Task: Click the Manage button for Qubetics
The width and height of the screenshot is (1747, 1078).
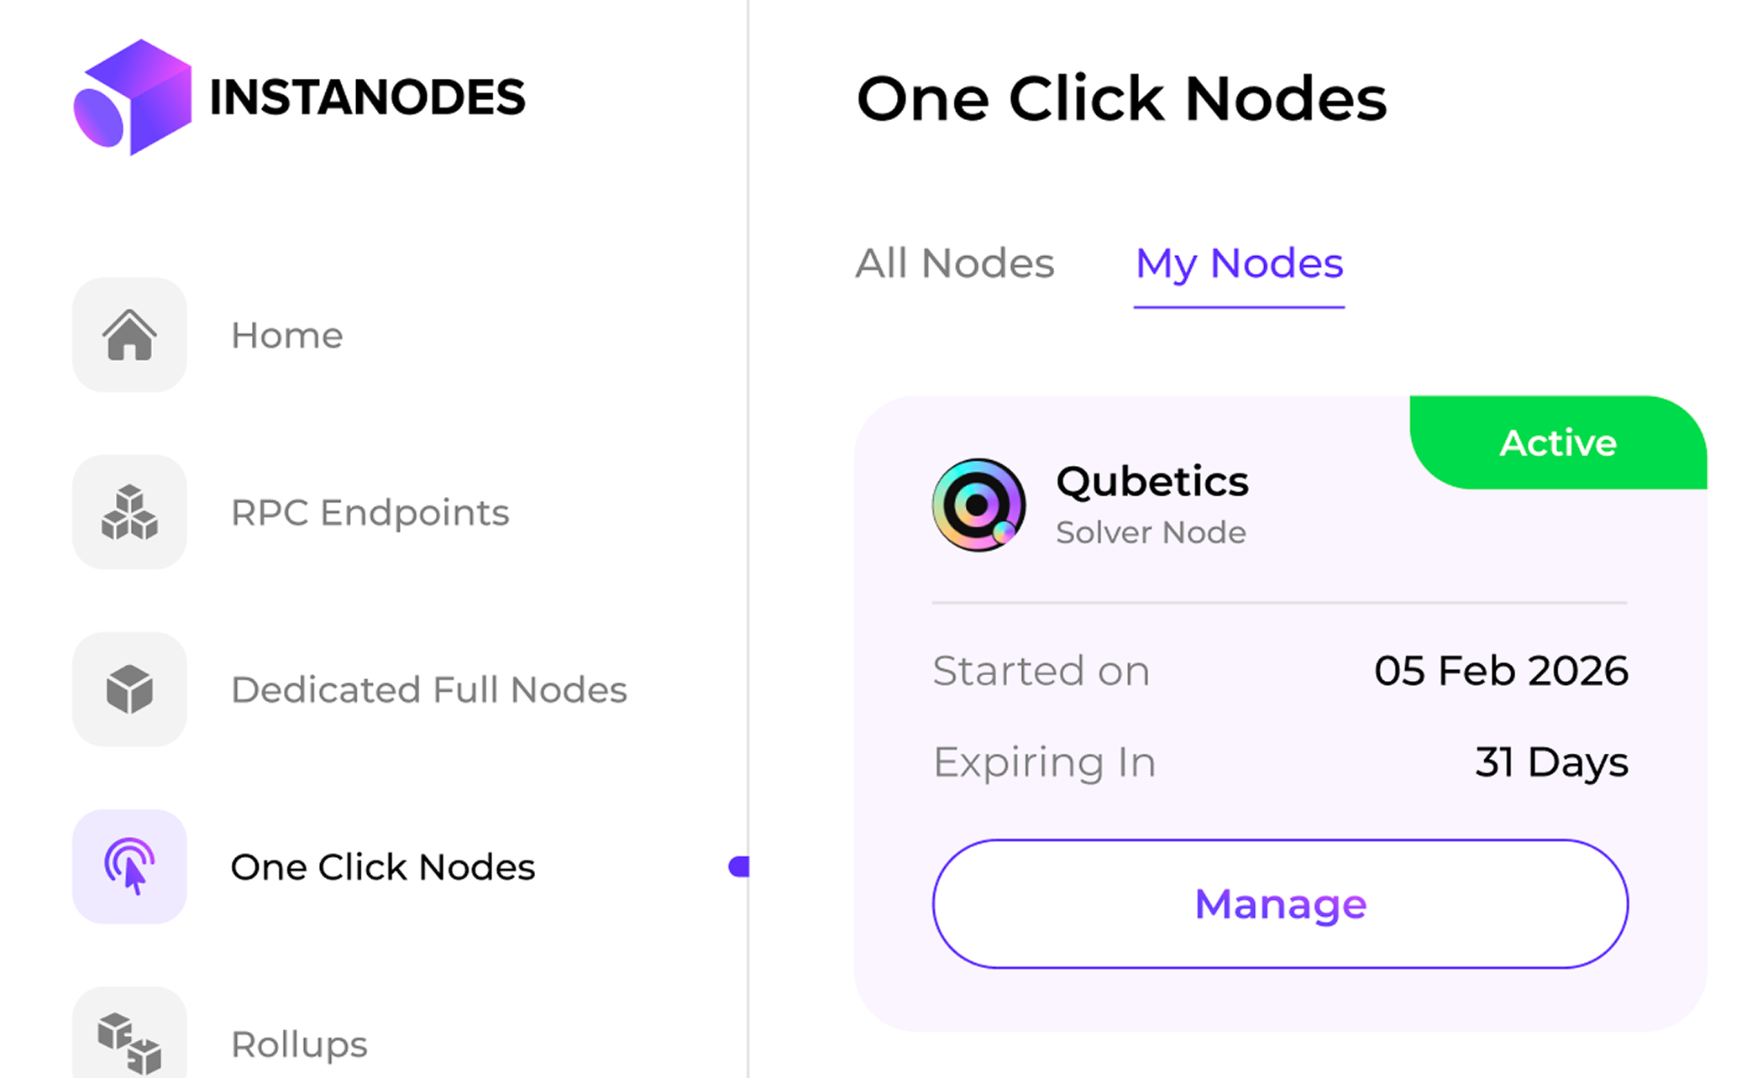Action: point(1280,904)
